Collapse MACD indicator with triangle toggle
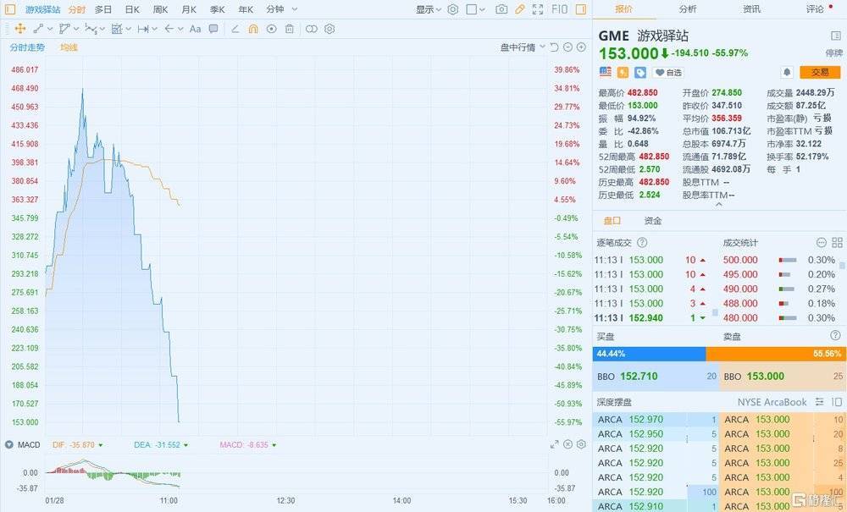This screenshot has width=847, height=512. [8, 444]
